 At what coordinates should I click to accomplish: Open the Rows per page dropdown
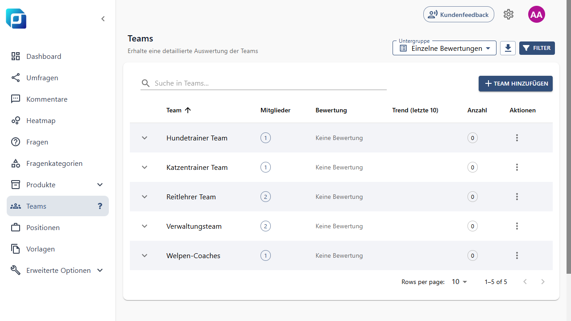(459, 282)
